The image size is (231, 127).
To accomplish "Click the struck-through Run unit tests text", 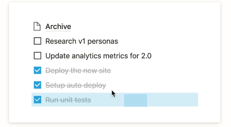I will (68, 100).
